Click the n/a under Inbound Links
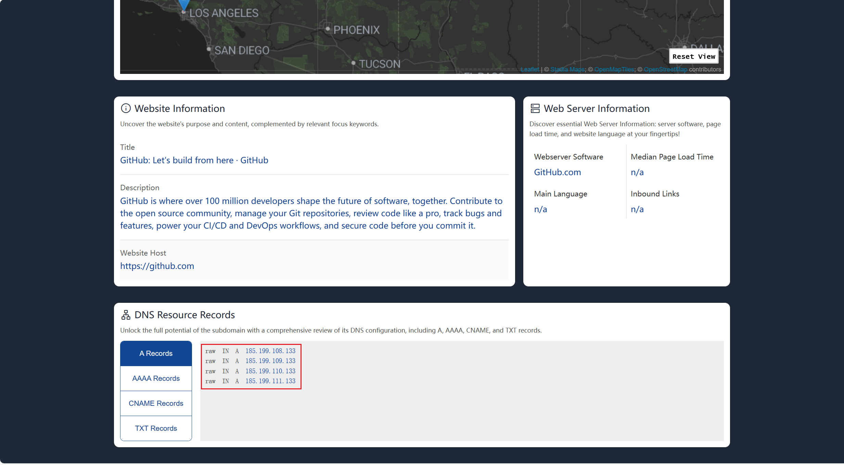The image size is (844, 465). coord(637,209)
